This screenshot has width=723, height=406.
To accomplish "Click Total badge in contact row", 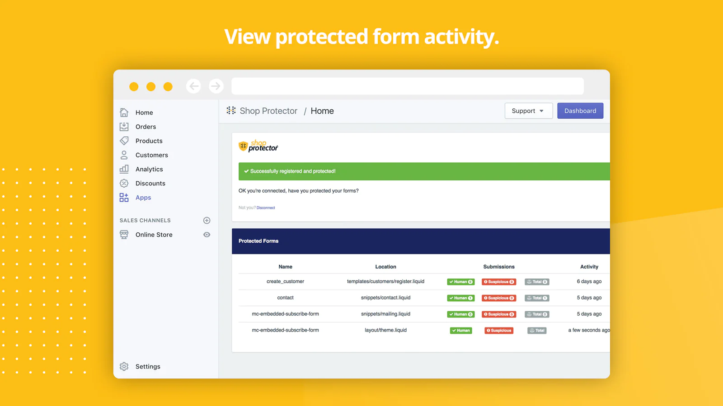I will (537, 298).
